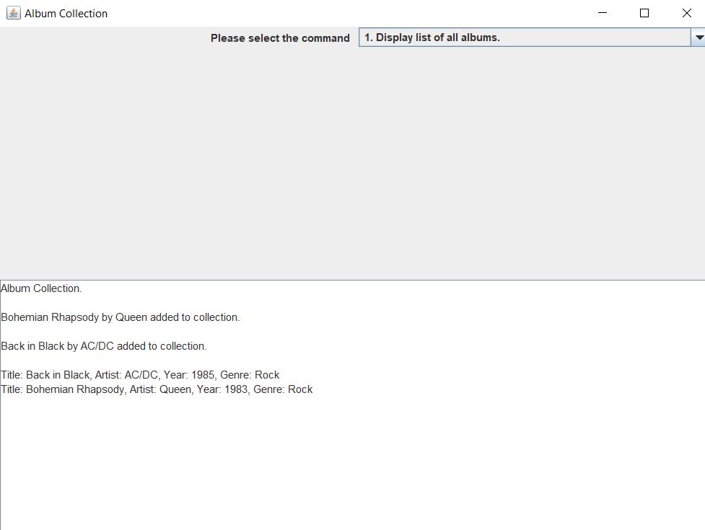
Task: Minimize the Album Collection window
Action: click(x=603, y=13)
